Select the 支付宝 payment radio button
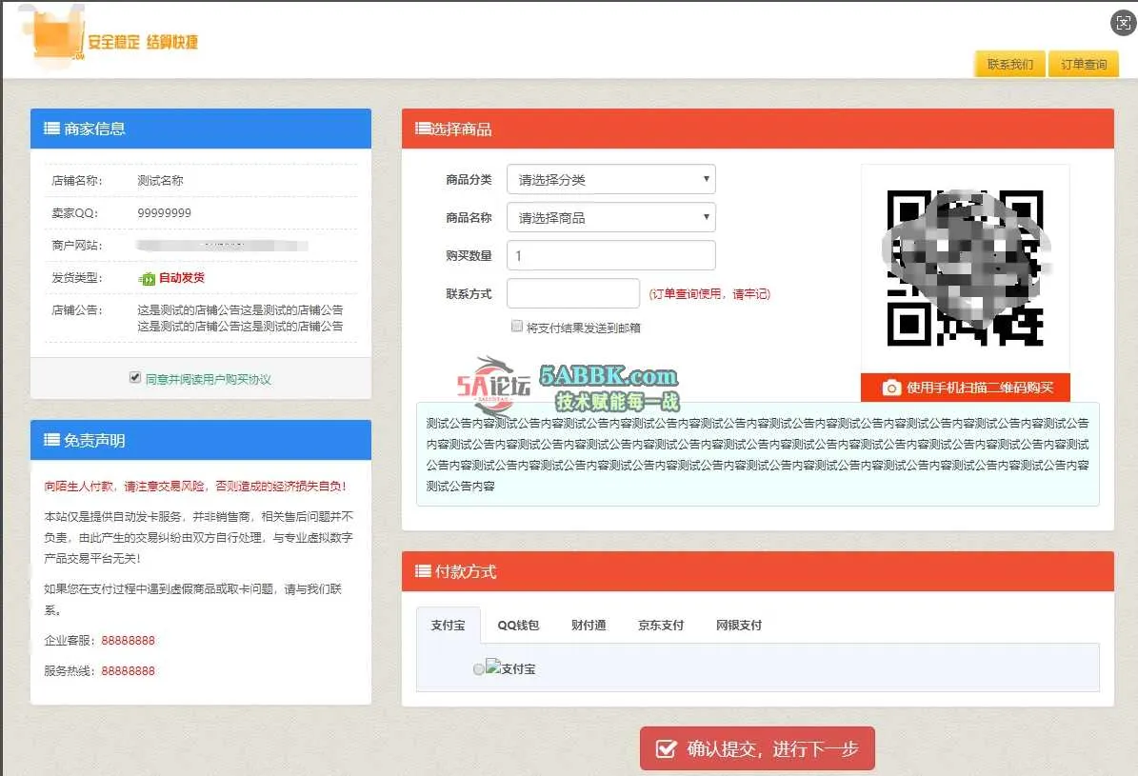The width and height of the screenshot is (1138, 776). coord(479,669)
